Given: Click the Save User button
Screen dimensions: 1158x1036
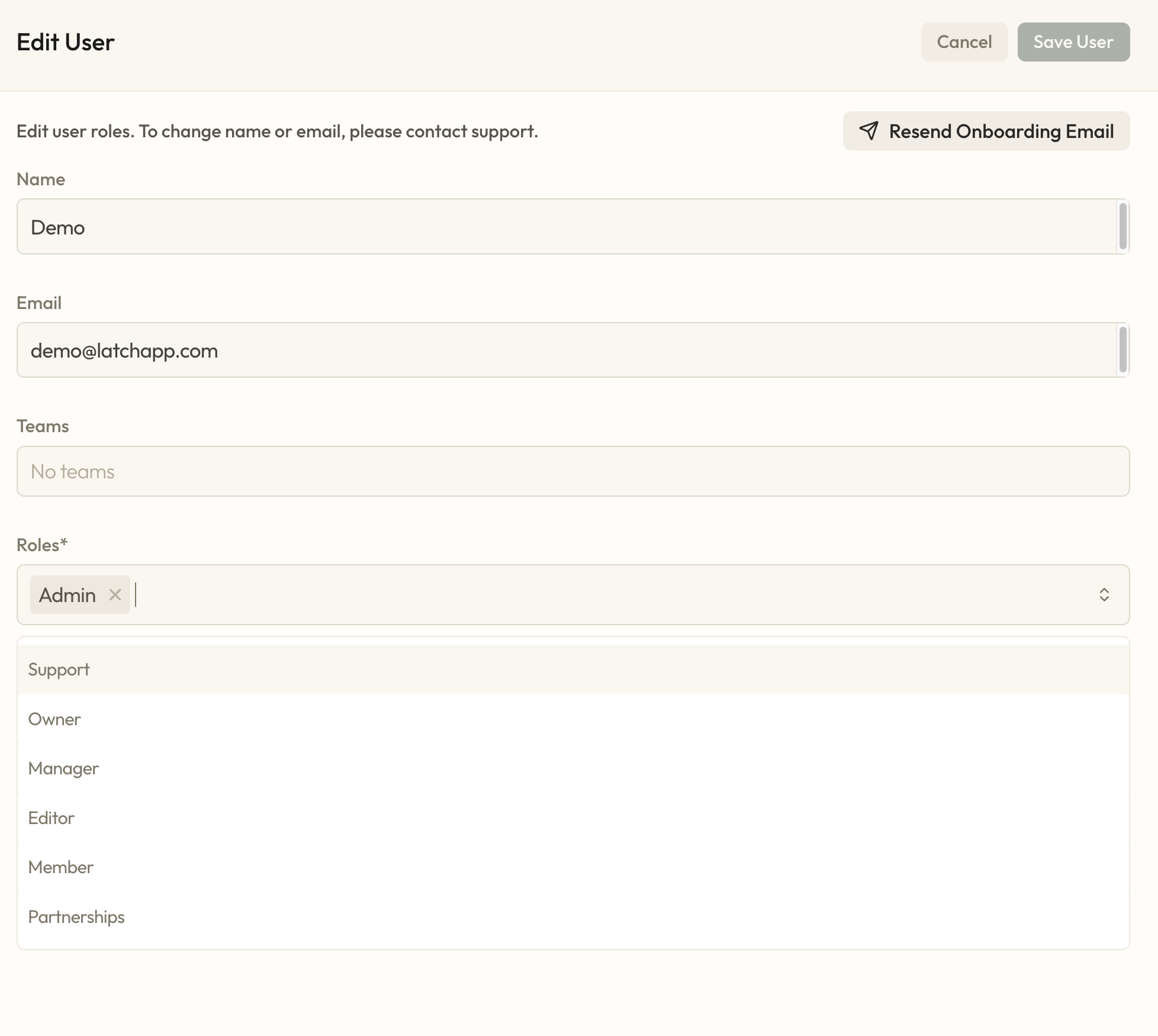Looking at the screenshot, I should click(1073, 41).
